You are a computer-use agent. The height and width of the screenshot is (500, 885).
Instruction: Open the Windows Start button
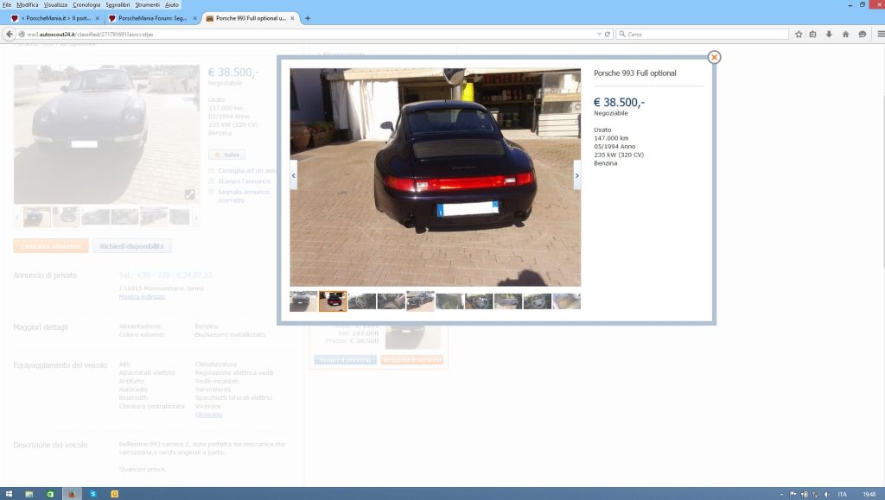[x=9, y=494]
